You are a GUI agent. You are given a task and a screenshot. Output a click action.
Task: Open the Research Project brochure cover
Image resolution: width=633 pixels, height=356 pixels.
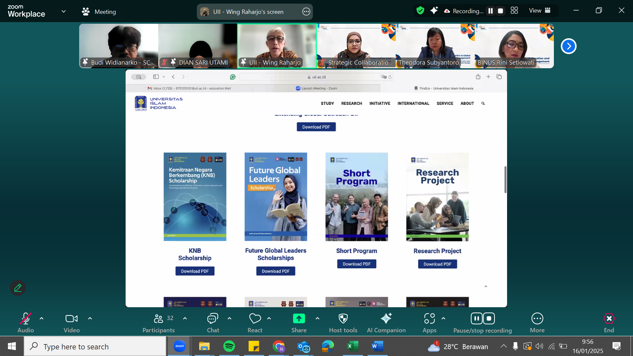pos(437,197)
